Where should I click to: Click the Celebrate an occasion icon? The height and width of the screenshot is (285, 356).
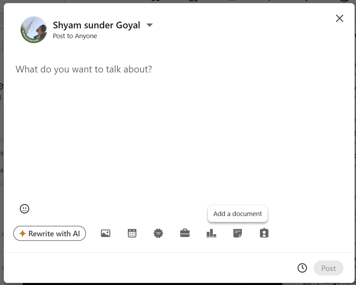point(158,233)
